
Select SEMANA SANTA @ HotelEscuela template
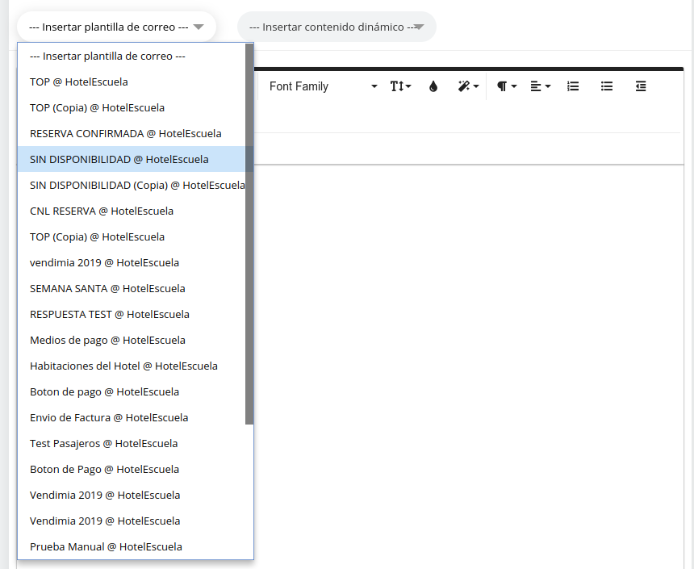point(107,288)
